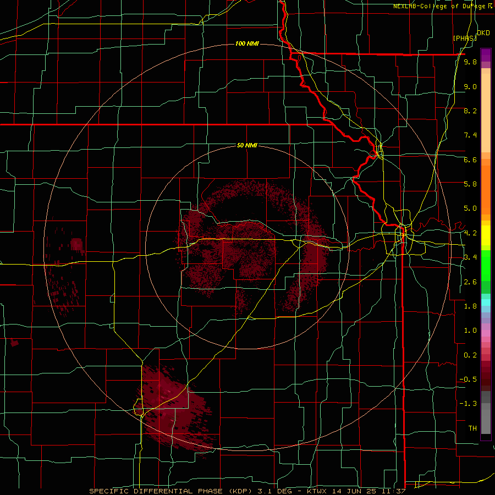495x495 pixels.
Task: Pick the yellow band on the color bar
Action: pos(486,235)
